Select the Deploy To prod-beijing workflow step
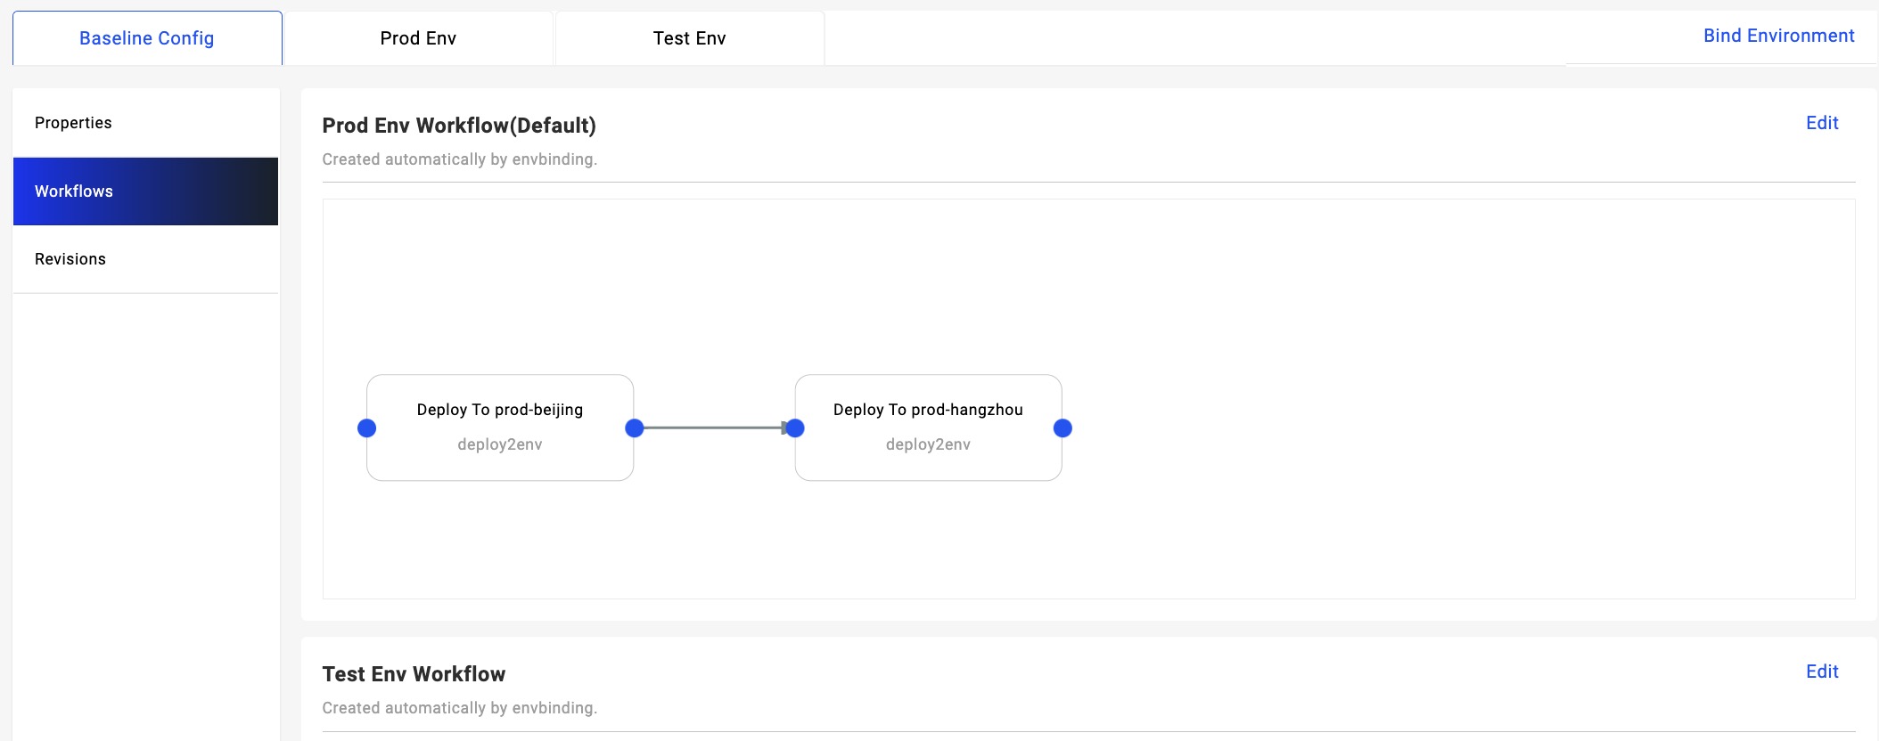 click(500, 427)
